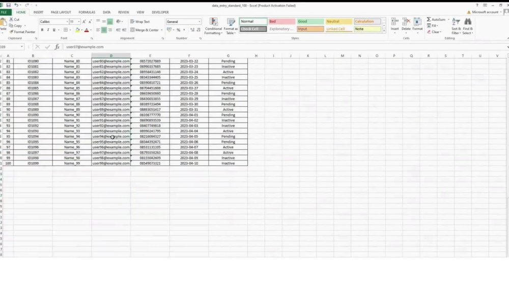This screenshot has height=286, width=509.
Task: Click the Format Painter tool
Action: tap(22, 32)
